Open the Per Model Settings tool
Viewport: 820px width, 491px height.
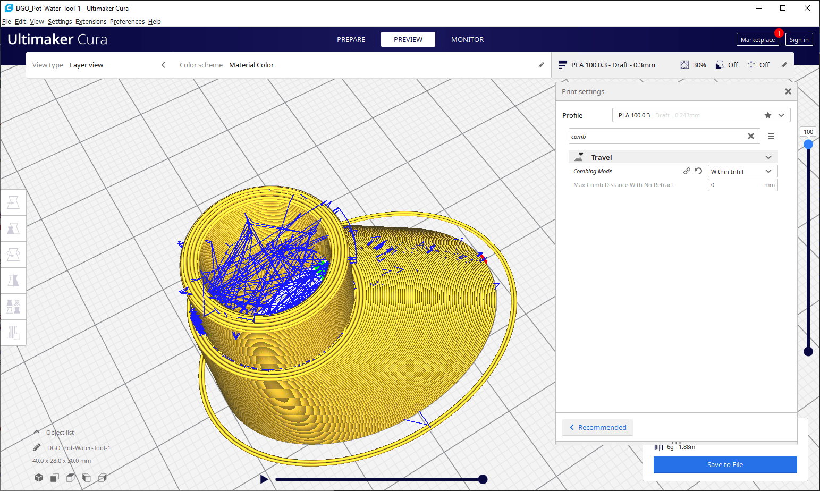coord(13,306)
